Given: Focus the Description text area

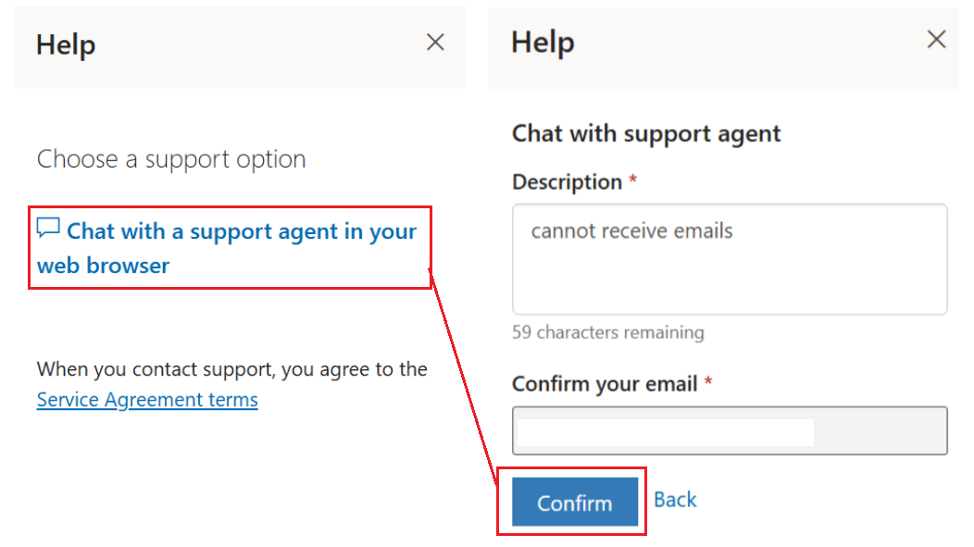Looking at the screenshot, I should 730,259.
